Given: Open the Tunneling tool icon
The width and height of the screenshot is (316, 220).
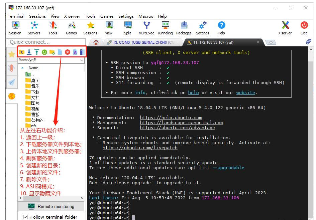Looking at the screenshot, I should click(165, 28).
